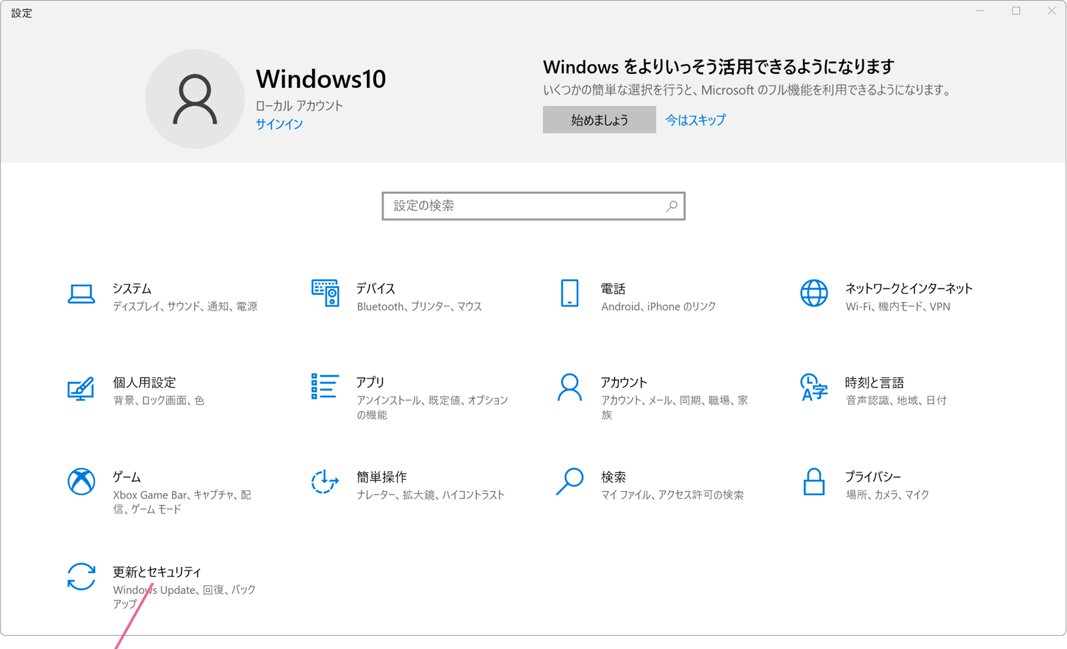Click the ディスプレイ、サウンド、通知、電源 description

point(185,307)
